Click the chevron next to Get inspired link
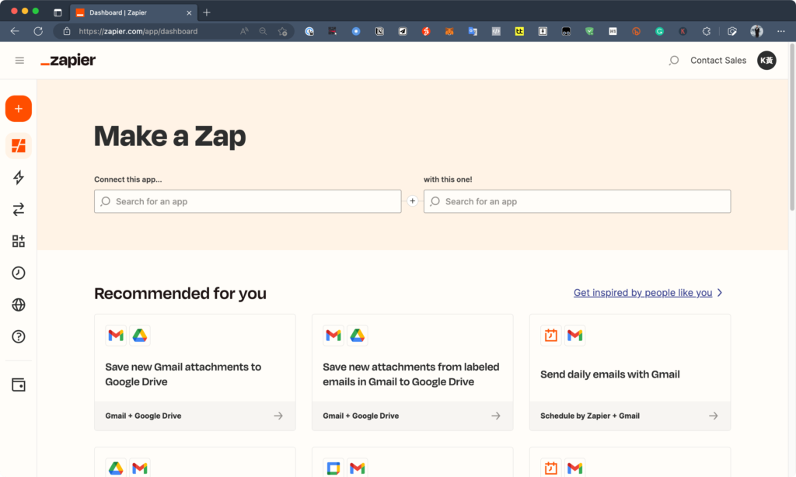The width and height of the screenshot is (796, 477). (x=720, y=293)
